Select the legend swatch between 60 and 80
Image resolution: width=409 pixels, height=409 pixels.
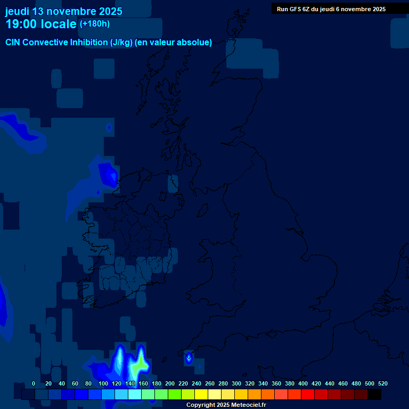coord(81,394)
